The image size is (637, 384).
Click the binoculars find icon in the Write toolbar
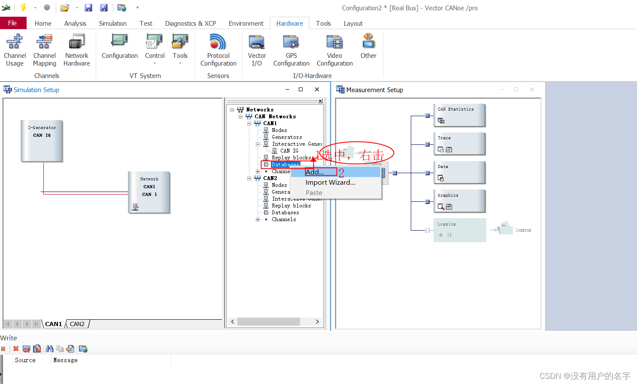click(49, 349)
